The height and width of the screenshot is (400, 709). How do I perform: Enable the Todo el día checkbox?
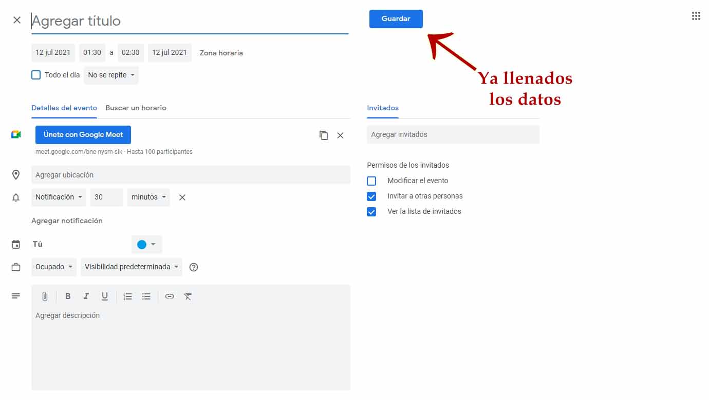36,74
